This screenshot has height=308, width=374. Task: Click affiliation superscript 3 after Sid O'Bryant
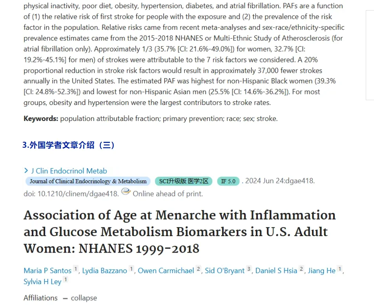coord(249,269)
